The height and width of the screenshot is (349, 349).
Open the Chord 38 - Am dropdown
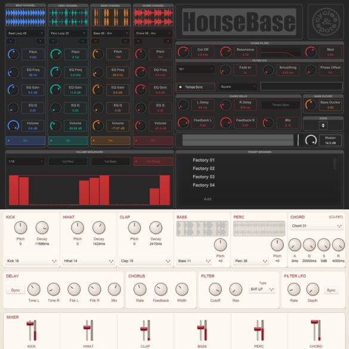tap(153, 33)
